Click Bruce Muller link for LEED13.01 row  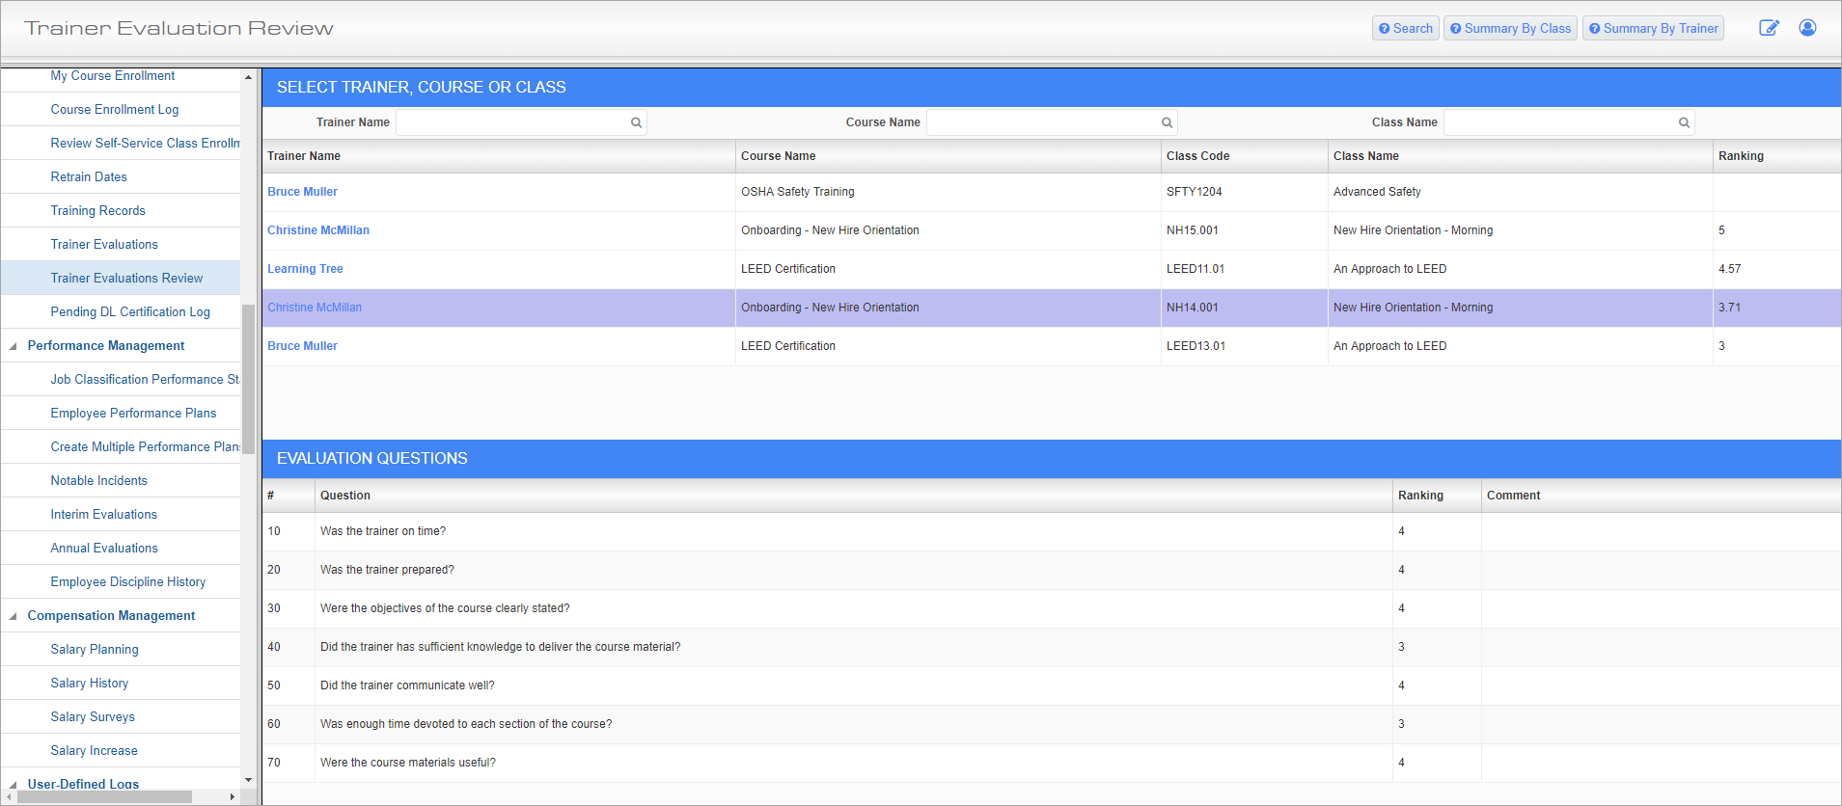[302, 346]
